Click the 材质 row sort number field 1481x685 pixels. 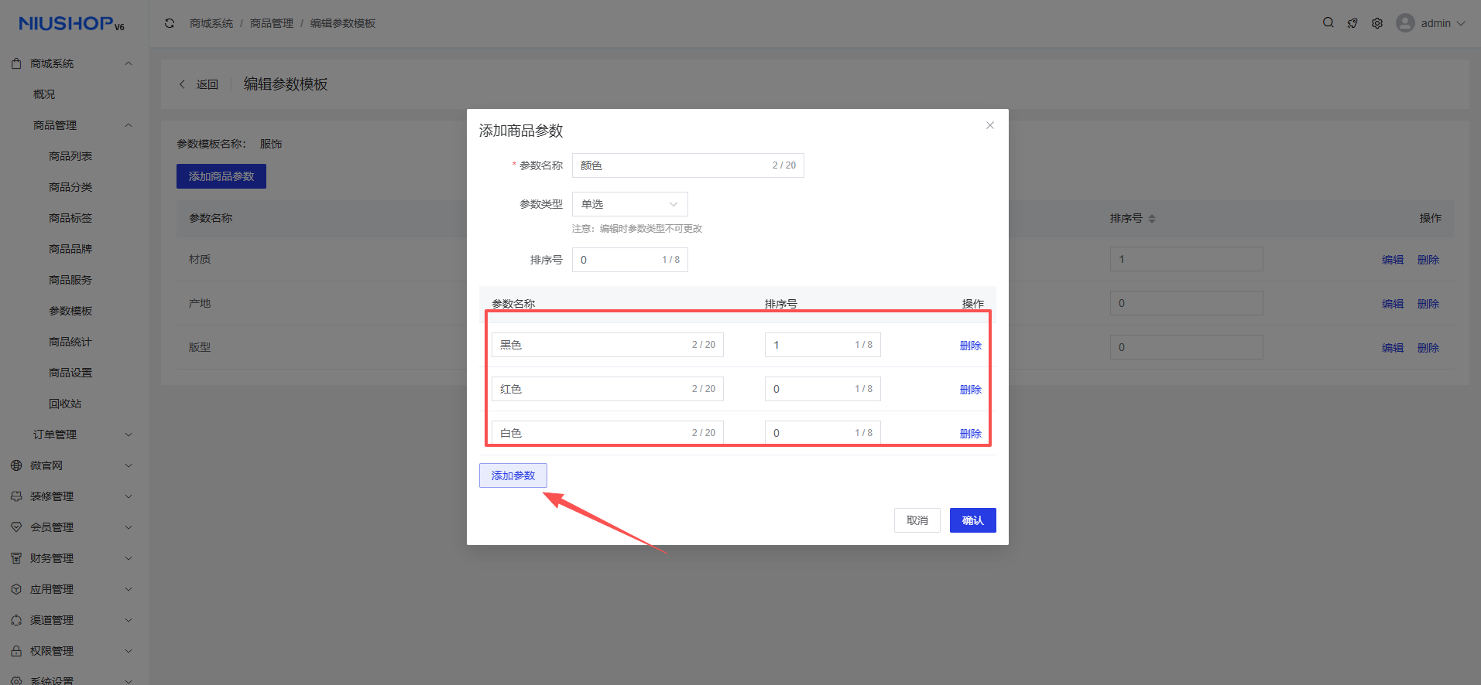click(x=1187, y=259)
